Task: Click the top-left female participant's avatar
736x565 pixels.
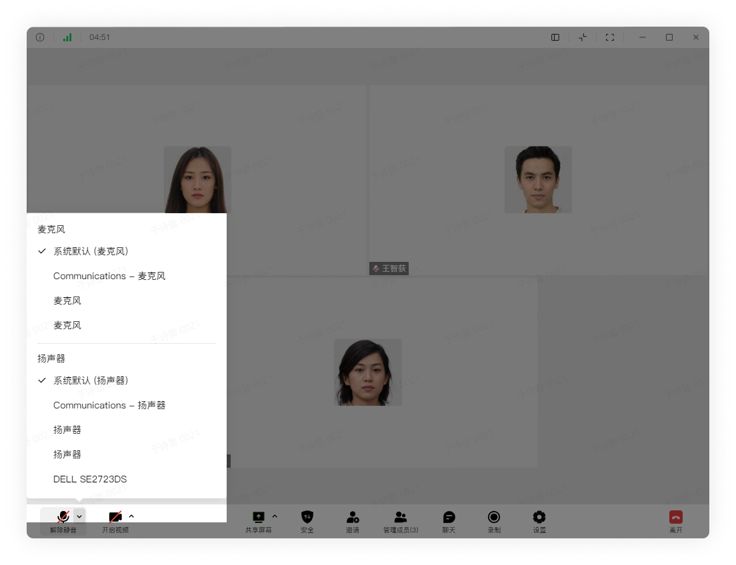Action: click(x=197, y=180)
